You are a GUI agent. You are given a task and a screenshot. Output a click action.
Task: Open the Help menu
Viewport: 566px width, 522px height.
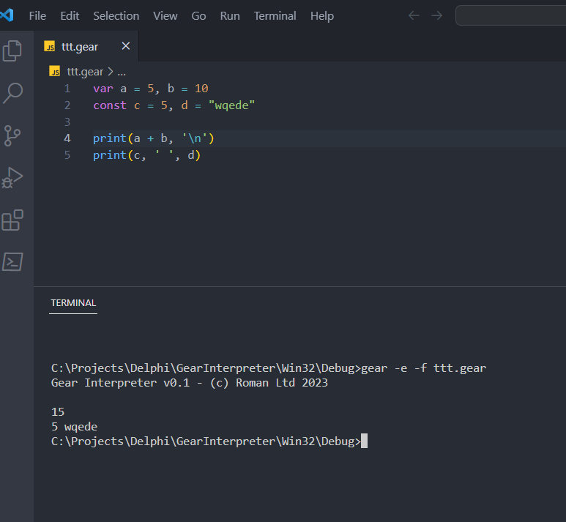coord(321,15)
